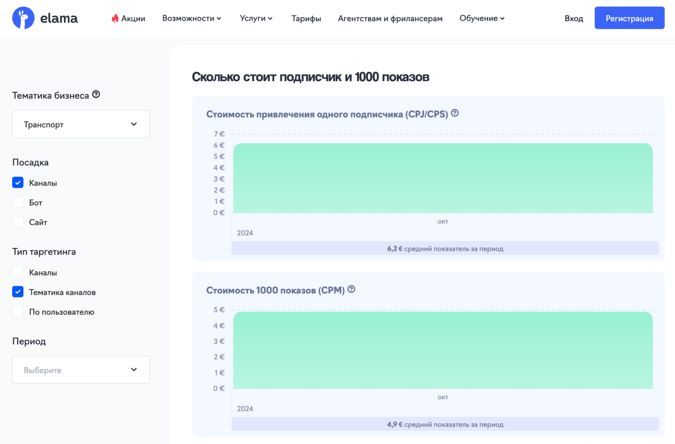The height and width of the screenshot is (444, 675).
Task: Disable the Тематика каналов targeting checkbox
Action: pos(18,292)
